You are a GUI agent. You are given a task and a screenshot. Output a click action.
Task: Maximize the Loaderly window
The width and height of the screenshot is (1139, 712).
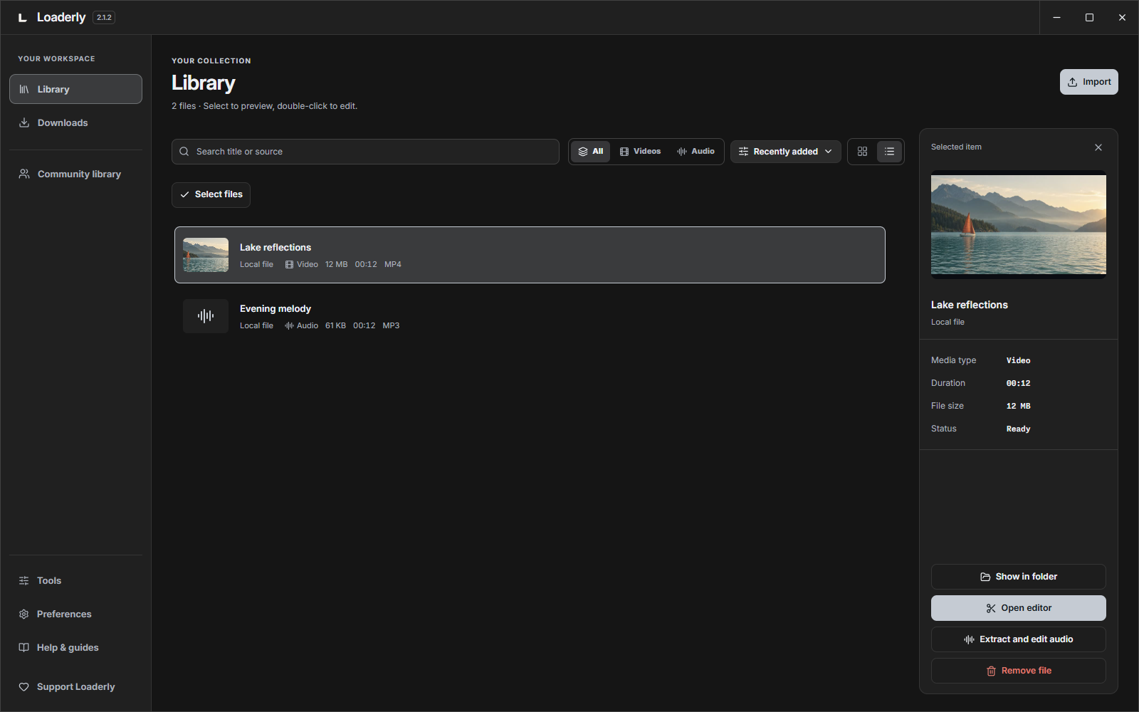(x=1089, y=18)
